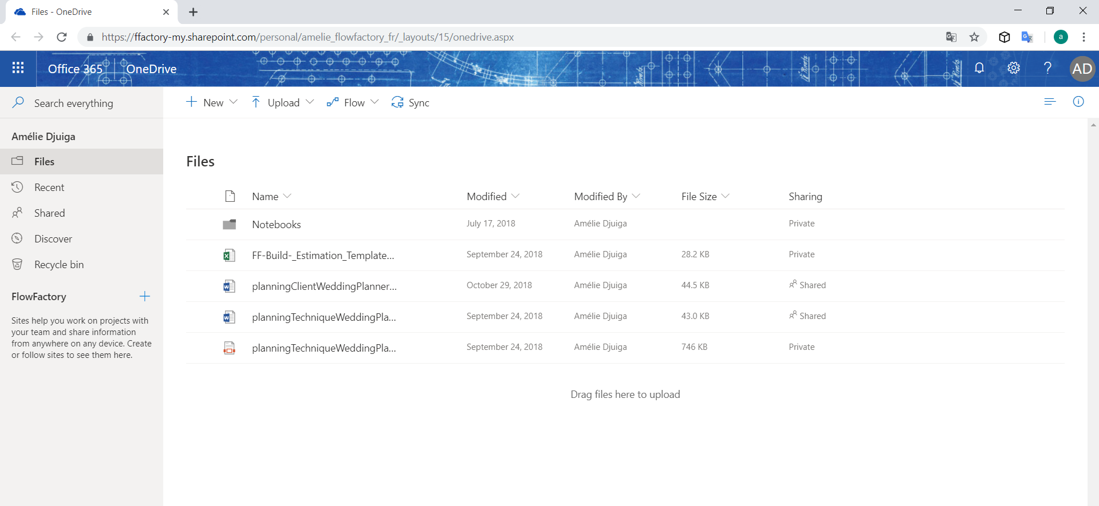Click the AD account avatar
This screenshot has width=1099, height=506.
(1082, 69)
